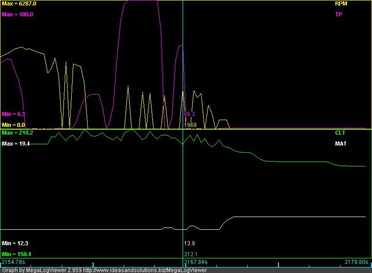Click the RPM legend label
372x273 pixels.
coord(341,3)
